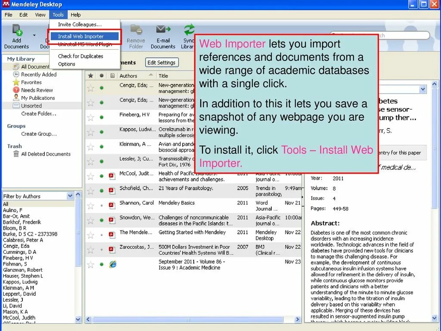Click the Edit Settings button
Image resolution: width=441 pixels, height=331 pixels.
tap(161, 62)
